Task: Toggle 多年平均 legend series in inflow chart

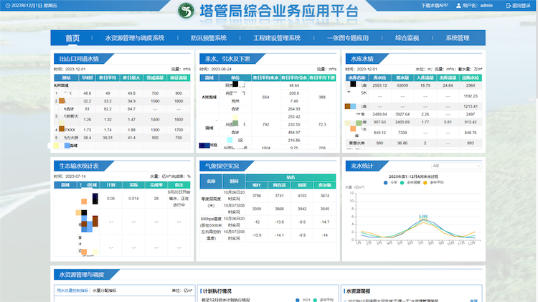Action: click(433, 183)
